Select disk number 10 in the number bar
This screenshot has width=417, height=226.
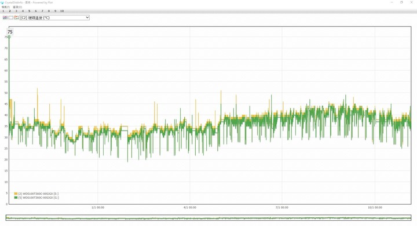(x=62, y=11)
